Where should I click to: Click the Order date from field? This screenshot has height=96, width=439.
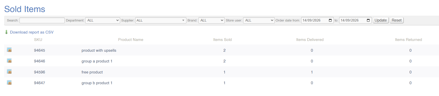point(317,20)
